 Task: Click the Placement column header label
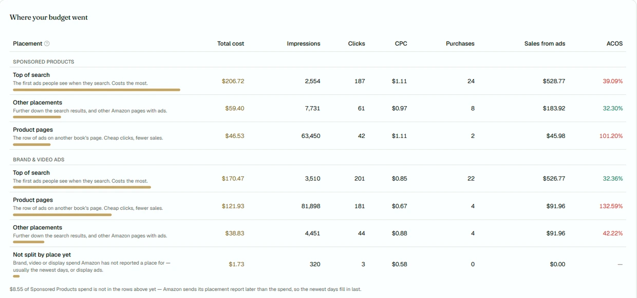[x=28, y=44]
